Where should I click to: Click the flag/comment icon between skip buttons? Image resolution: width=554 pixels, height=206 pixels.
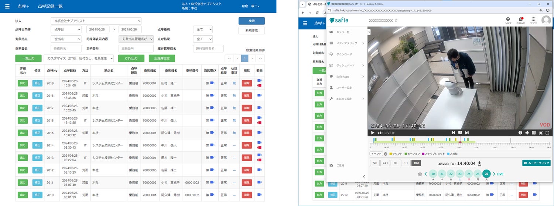460,132
